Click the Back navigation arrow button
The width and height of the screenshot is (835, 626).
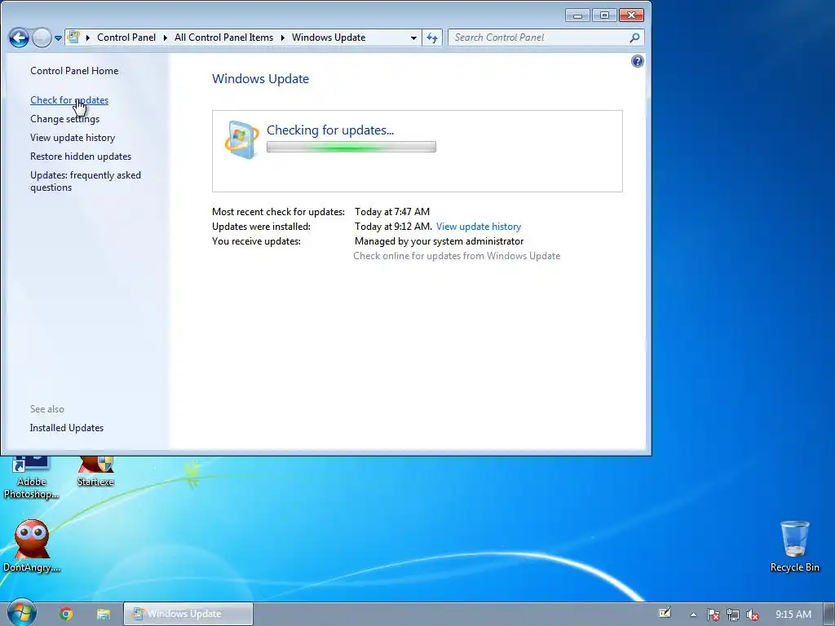point(20,37)
